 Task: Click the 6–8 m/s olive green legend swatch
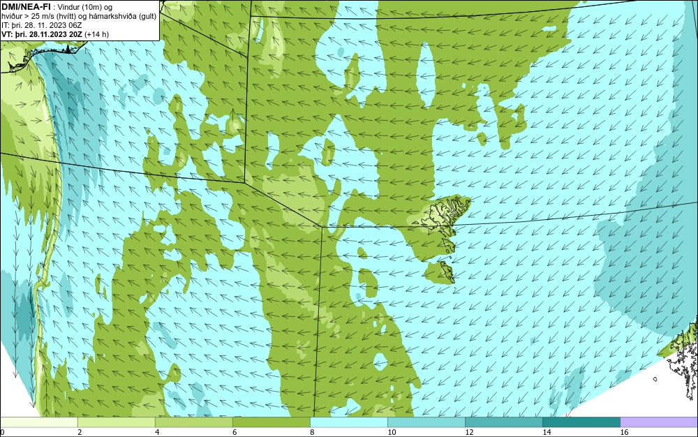pos(272,422)
